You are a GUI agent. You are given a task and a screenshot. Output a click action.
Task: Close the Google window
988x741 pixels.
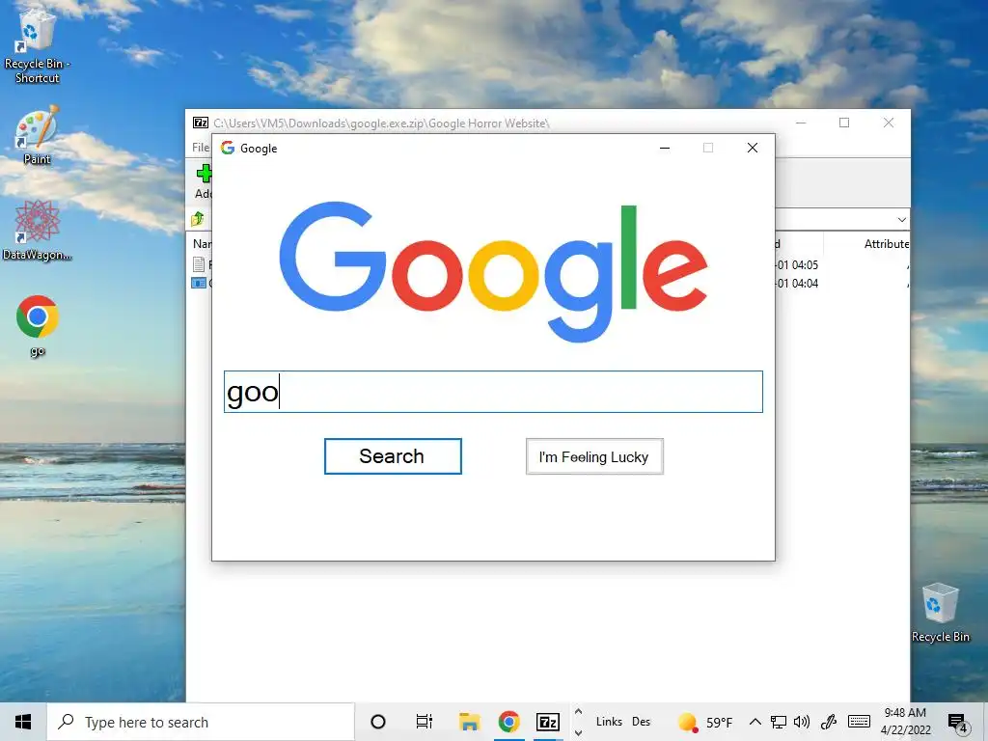click(x=753, y=148)
